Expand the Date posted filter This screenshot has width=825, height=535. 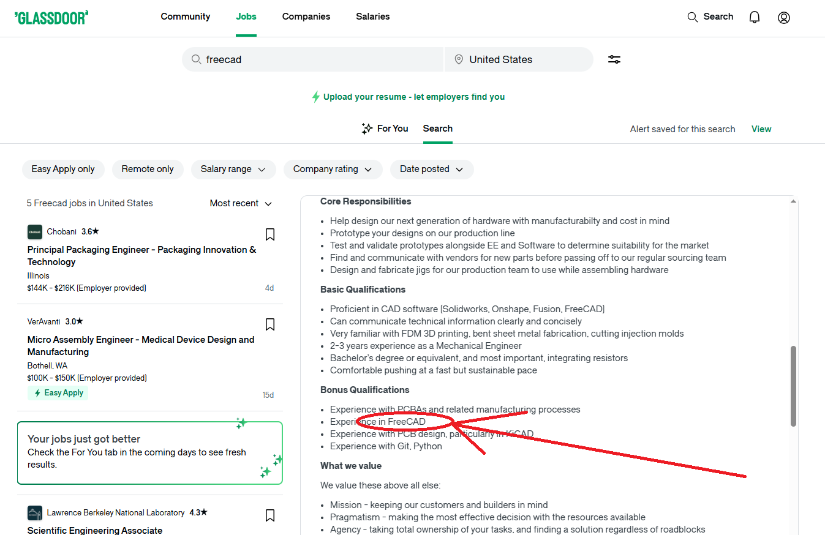(432, 169)
